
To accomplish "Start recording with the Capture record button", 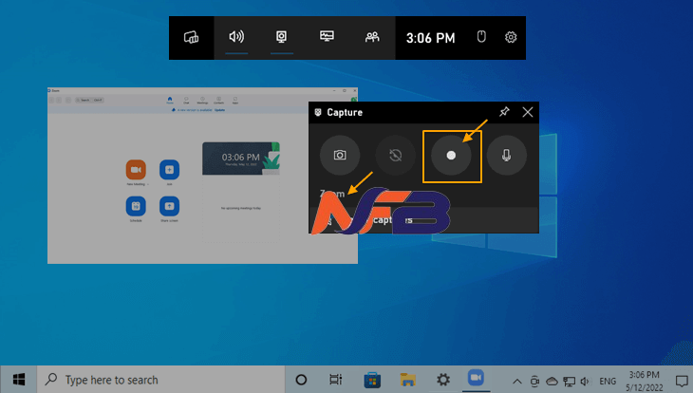I will 452,155.
